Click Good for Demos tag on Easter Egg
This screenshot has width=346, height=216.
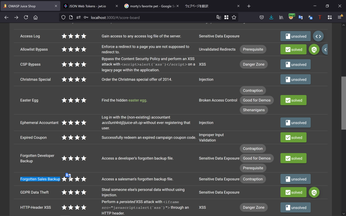coord(257,100)
